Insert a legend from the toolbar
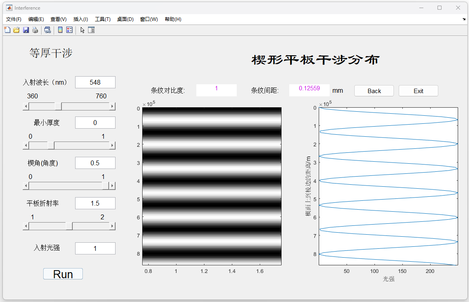469x302 pixels. click(x=69, y=30)
